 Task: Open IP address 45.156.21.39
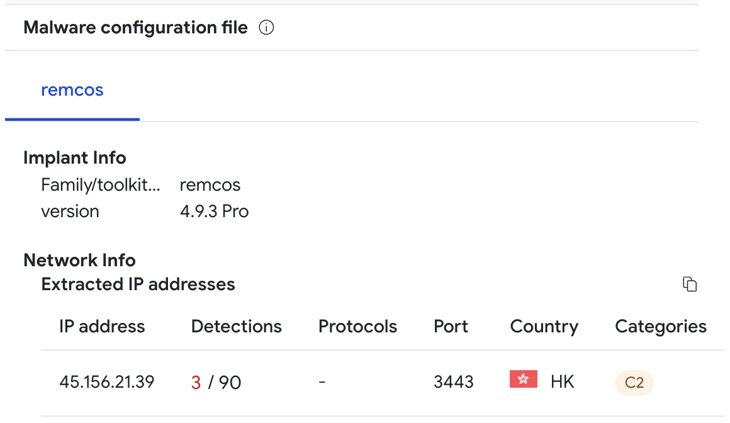[106, 382]
